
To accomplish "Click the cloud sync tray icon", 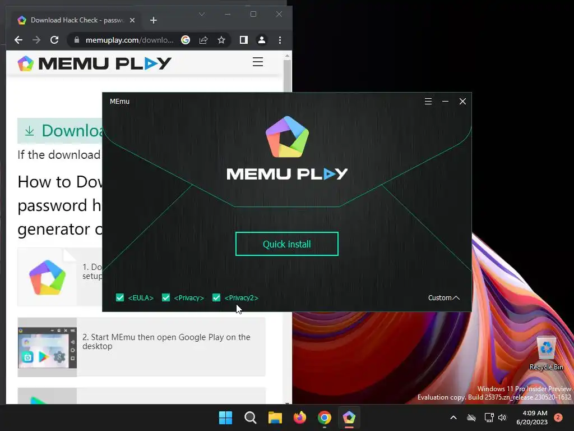I will pyautogui.click(x=471, y=418).
